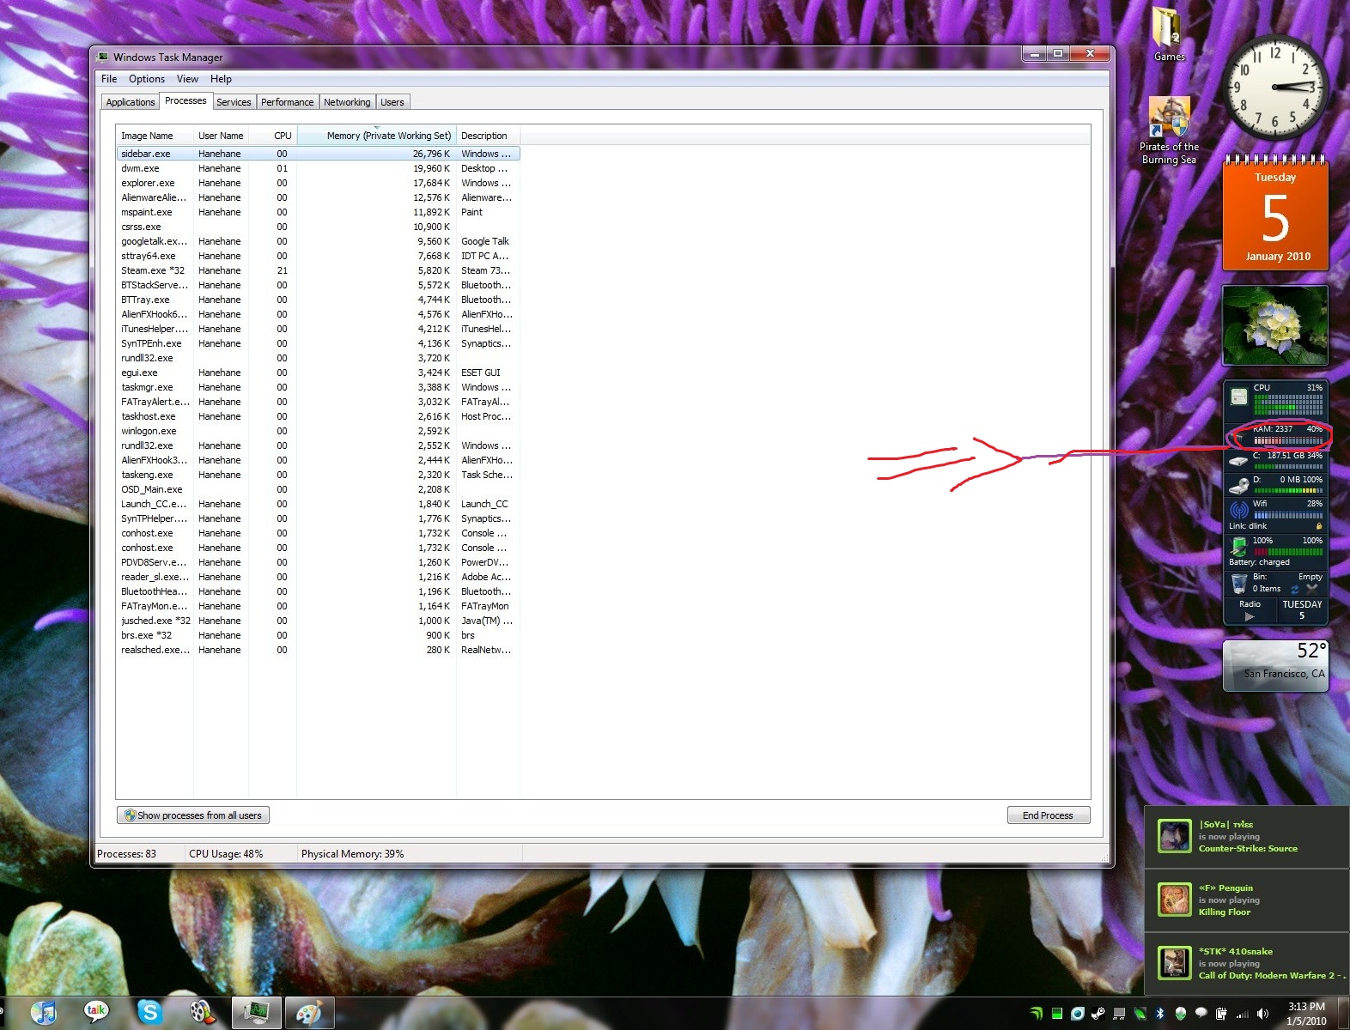Image resolution: width=1350 pixels, height=1030 pixels.
Task: Sort by the Description column header
Action: tap(488, 136)
